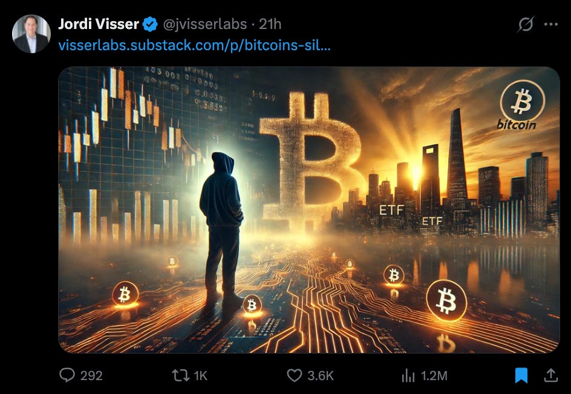Screen dimensions: 571x394
Task: Click the 1K reposts count
Action: pos(201,375)
